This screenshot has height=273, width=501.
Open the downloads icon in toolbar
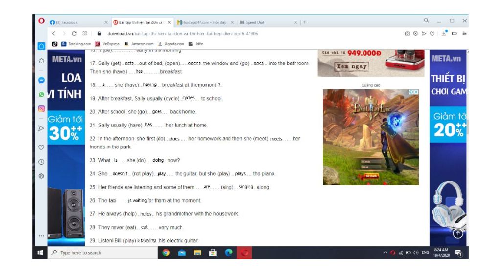[x=444, y=33]
